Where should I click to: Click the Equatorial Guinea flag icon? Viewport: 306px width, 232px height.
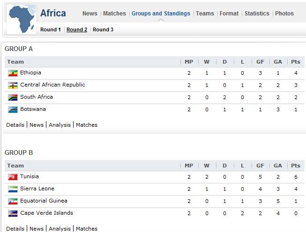13,201
